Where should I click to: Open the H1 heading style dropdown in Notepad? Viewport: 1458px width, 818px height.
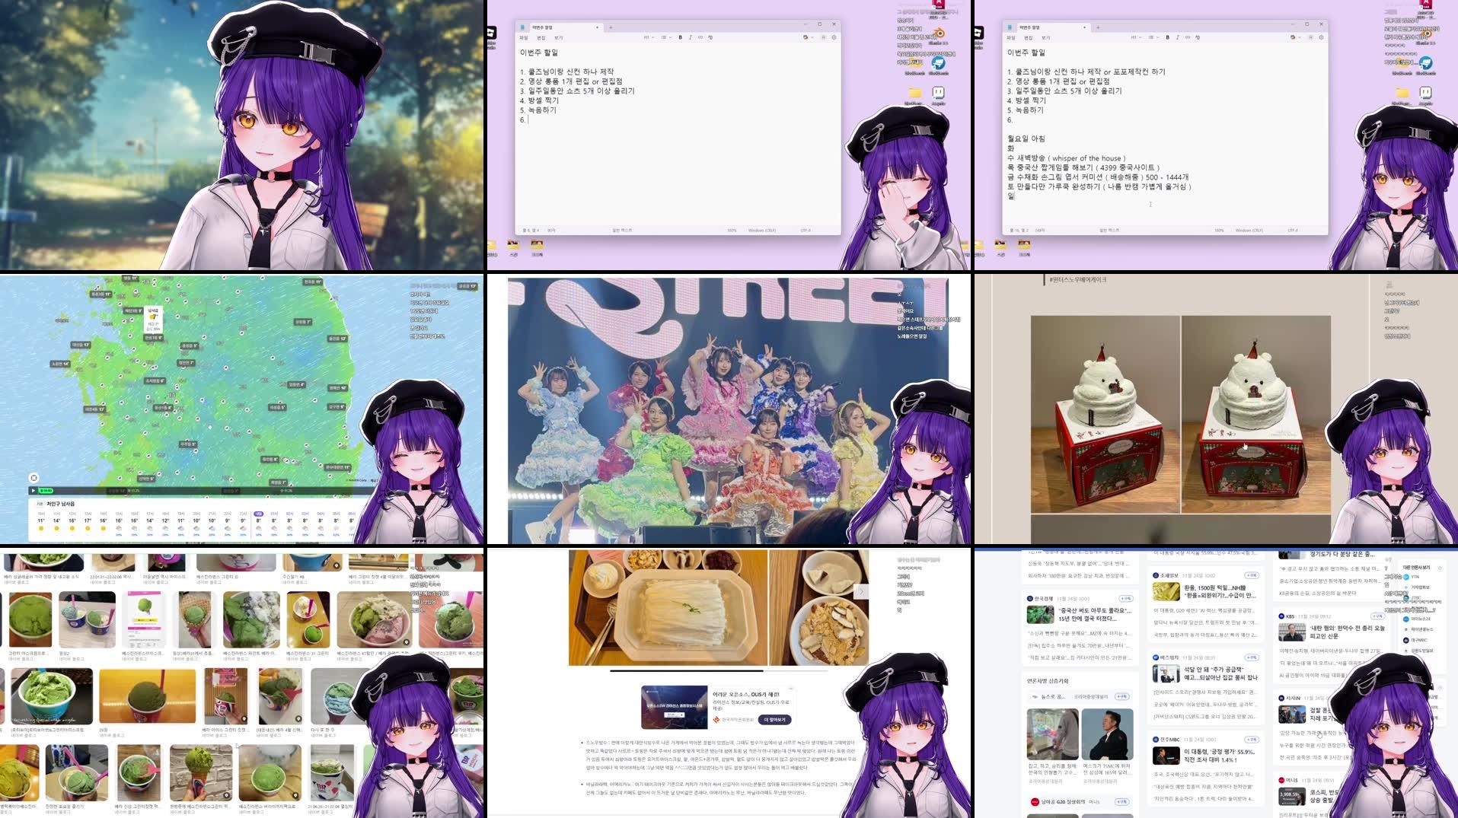(649, 37)
